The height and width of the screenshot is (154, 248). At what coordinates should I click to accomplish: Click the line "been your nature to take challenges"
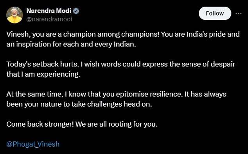tap(79, 104)
